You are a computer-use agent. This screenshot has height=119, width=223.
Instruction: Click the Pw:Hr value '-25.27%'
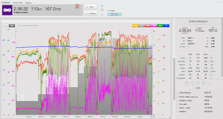191,44
